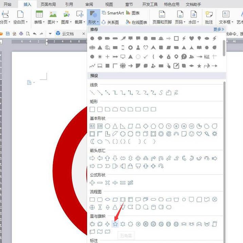Viewport: 243px width, 243px height.
Task: Click 更多 link in recommended shapes
Action: [x=219, y=29]
